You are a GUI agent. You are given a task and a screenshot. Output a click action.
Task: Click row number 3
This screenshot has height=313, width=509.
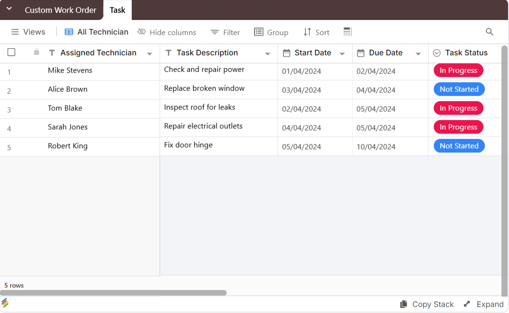(9, 110)
